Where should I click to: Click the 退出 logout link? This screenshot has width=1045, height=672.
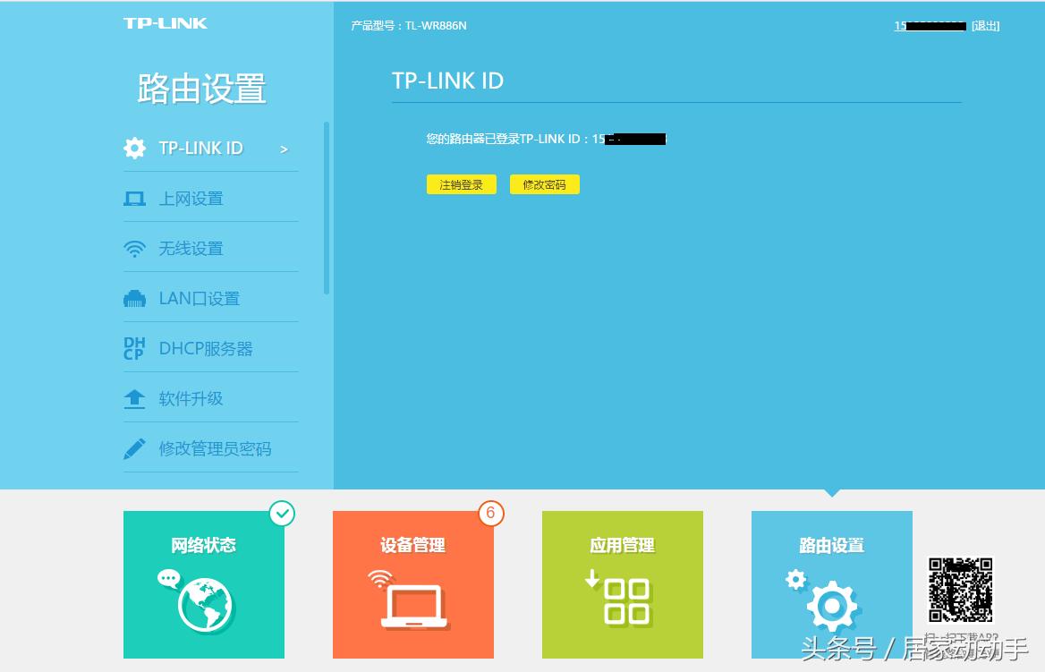[x=984, y=26]
